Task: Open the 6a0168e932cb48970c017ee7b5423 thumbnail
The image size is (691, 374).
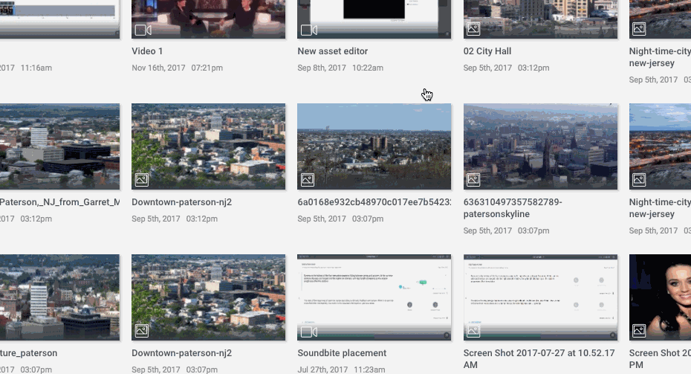Action: (x=374, y=146)
